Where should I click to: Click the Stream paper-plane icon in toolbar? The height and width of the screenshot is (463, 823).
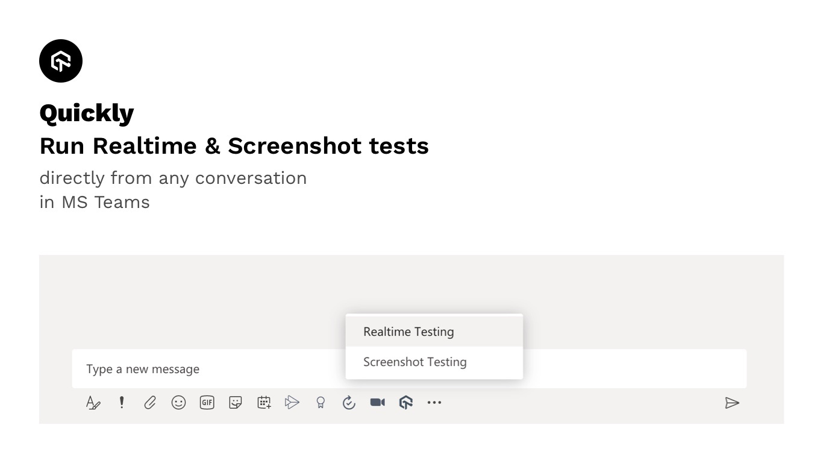tap(292, 403)
